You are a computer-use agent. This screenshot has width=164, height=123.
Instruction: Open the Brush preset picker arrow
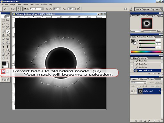[21, 9]
